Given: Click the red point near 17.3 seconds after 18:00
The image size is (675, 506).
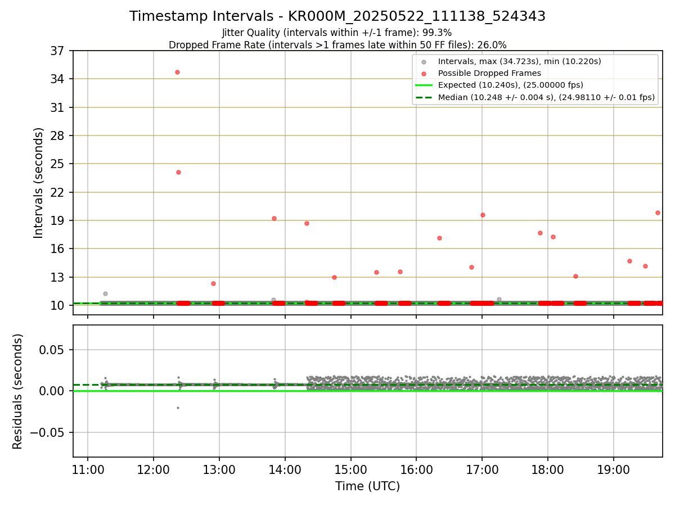Looking at the screenshot, I should coord(553,237).
